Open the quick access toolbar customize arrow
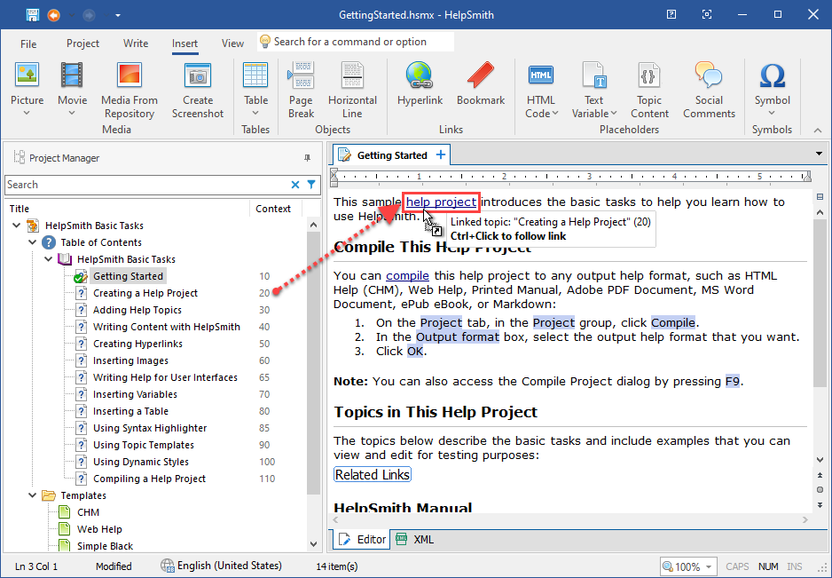 pos(118,15)
